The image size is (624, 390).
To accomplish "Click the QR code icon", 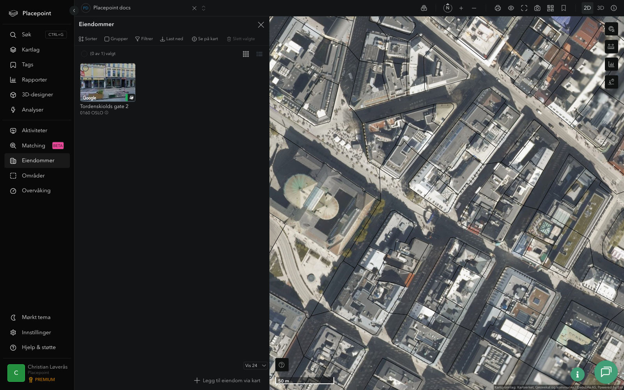I will (550, 8).
